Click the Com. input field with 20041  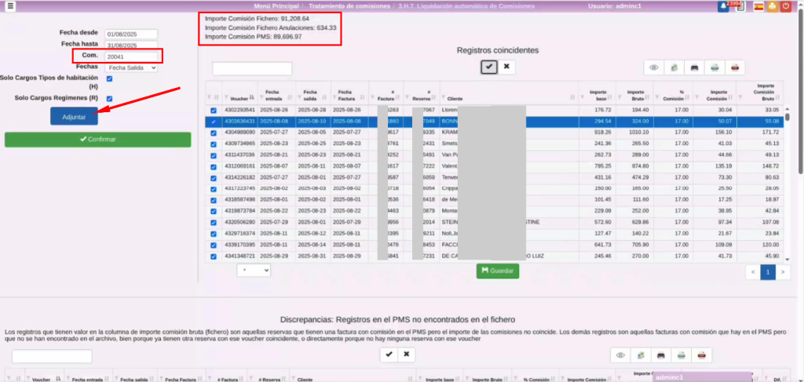[132, 56]
